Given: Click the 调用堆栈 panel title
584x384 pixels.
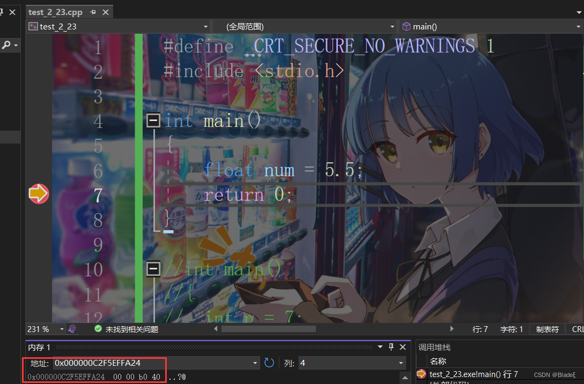Looking at the screenshot, I should coord(434,348).
